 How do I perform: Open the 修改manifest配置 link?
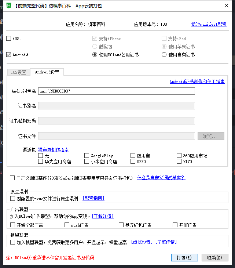(x=209, y=24)
